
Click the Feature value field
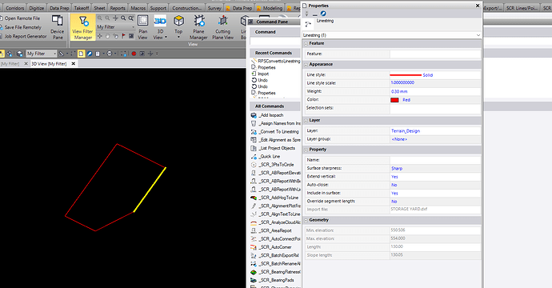pos(435,54)
